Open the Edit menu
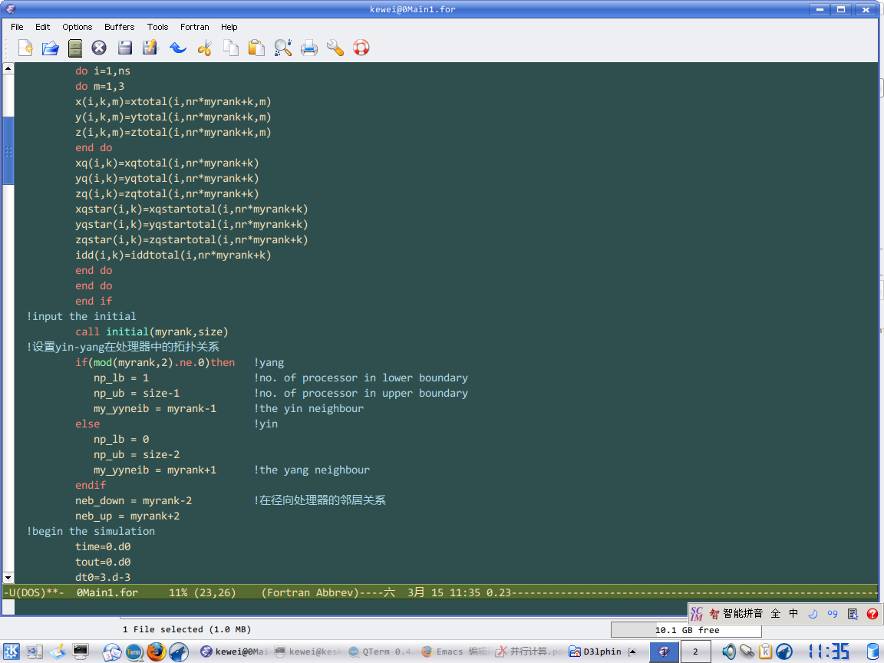Image resolution: width=884 pixels, height=663 pixels. [42, 27]
